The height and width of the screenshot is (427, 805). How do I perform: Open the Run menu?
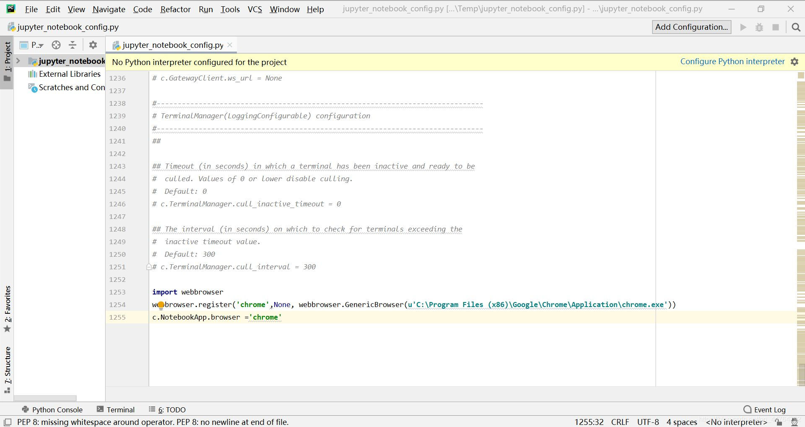pyautogui.click(x=205, y=9)
